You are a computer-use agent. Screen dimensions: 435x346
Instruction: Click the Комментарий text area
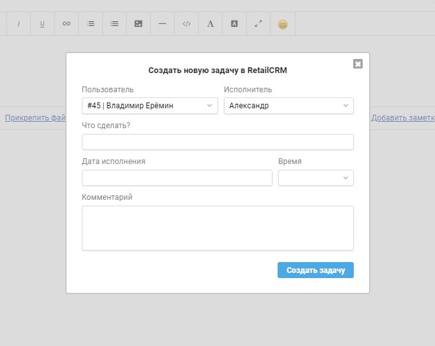click(217, 228)
